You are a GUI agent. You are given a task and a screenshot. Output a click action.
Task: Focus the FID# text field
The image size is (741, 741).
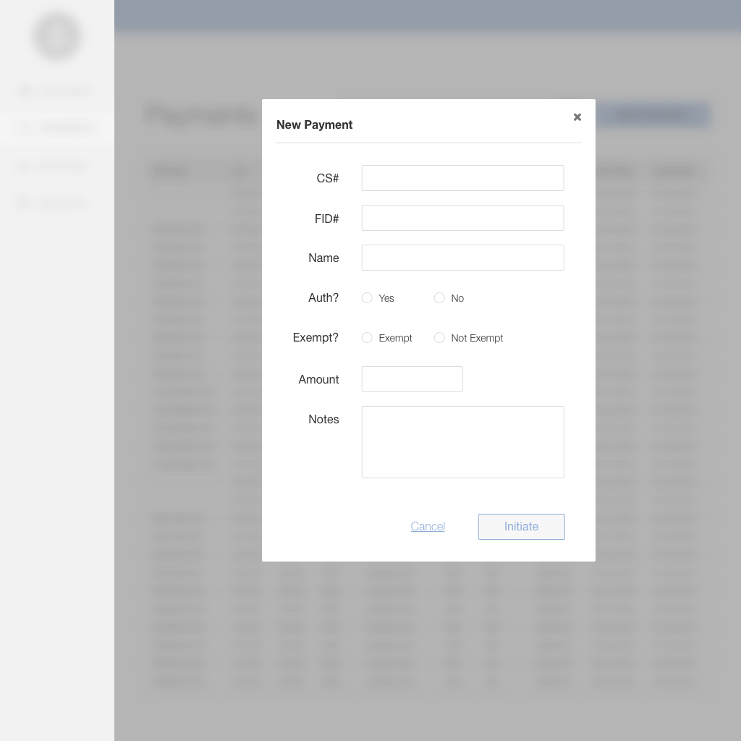[x=462, y=218]
